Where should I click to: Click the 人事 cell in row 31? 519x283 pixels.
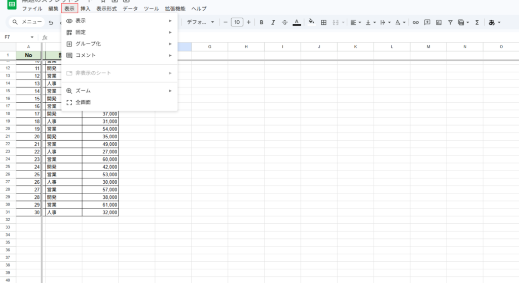pyautogui.click(x=63, y=213)
